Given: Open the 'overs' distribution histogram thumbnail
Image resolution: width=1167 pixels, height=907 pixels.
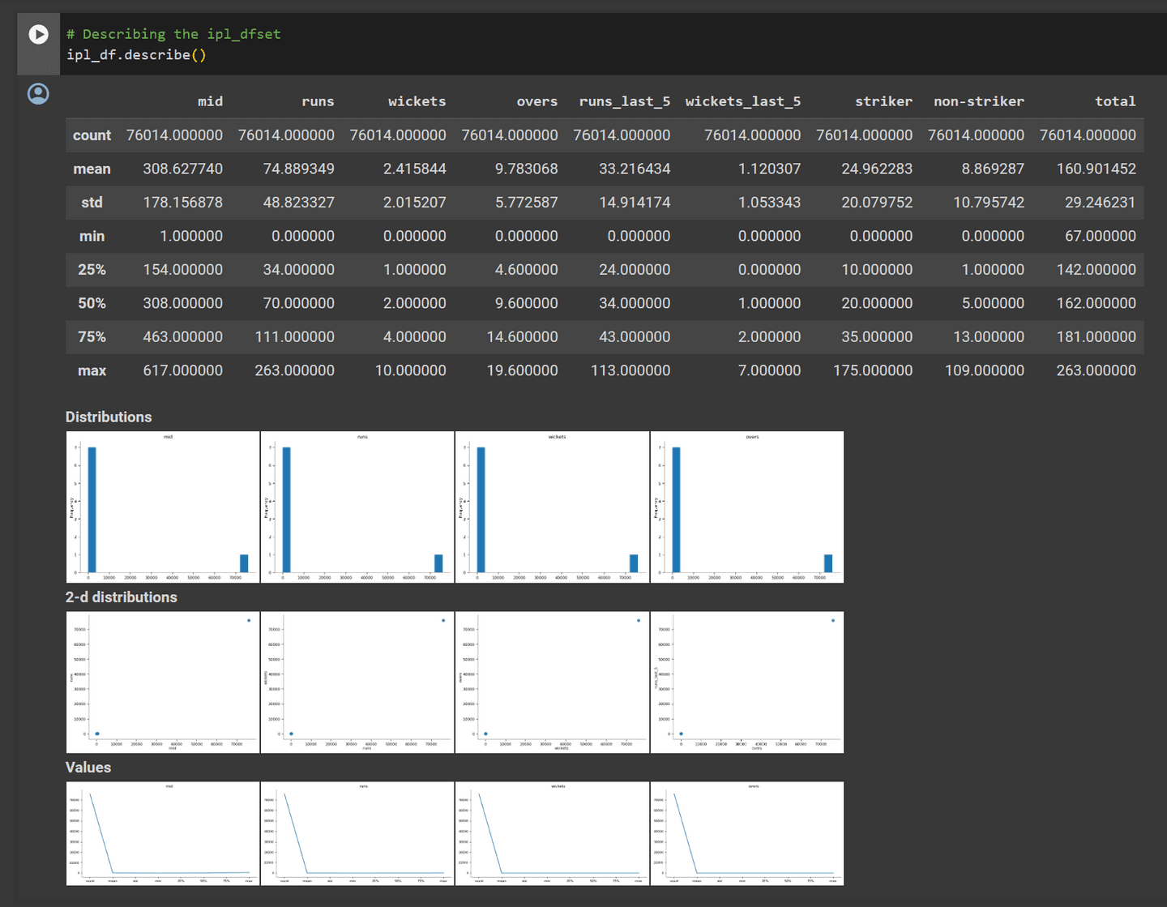Looking at the screenshot, I should pyautogui.click(x=747, y=507).
